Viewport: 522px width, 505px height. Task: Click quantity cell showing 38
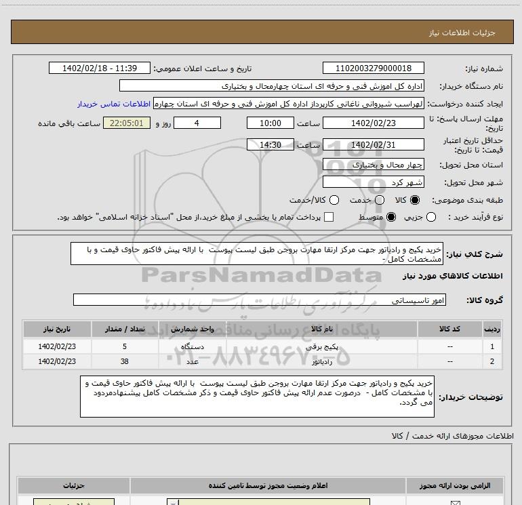(125, 361)
